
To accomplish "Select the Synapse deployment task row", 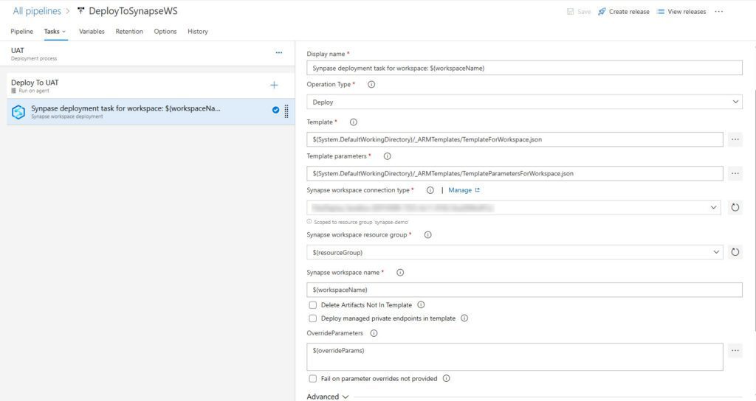I will tap(151, 112).
